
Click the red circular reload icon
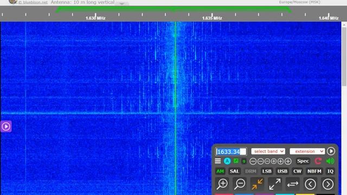(318, 161)
